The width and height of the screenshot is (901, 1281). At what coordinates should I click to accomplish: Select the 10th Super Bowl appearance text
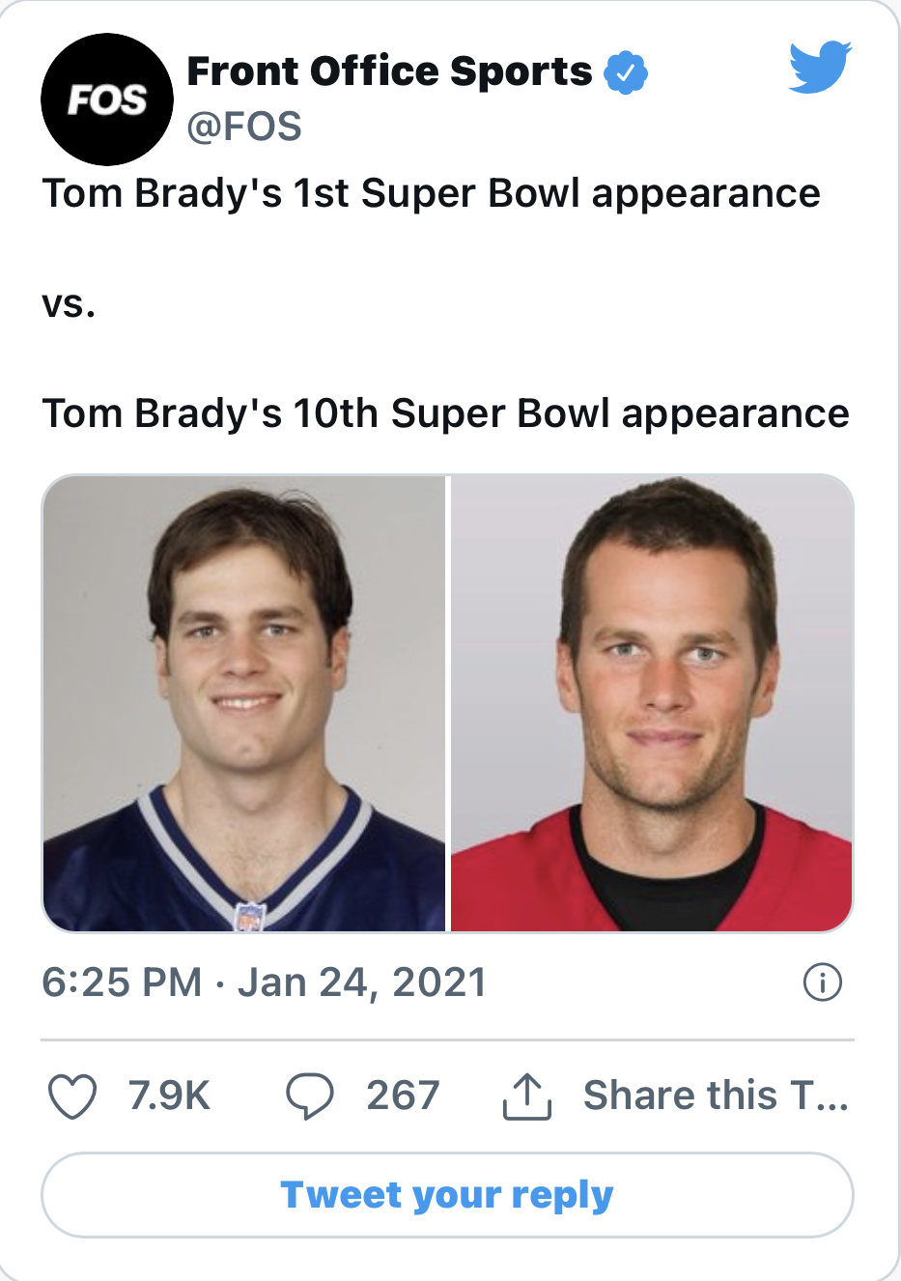[x=571, y=413]
